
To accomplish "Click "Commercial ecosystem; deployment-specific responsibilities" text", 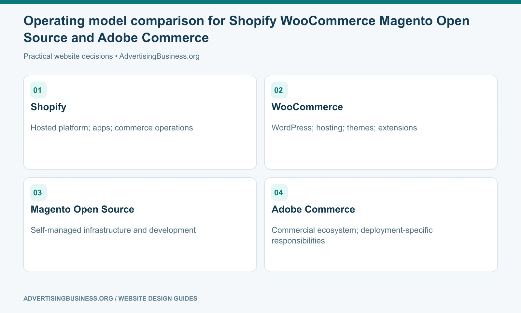I will 352,235.
